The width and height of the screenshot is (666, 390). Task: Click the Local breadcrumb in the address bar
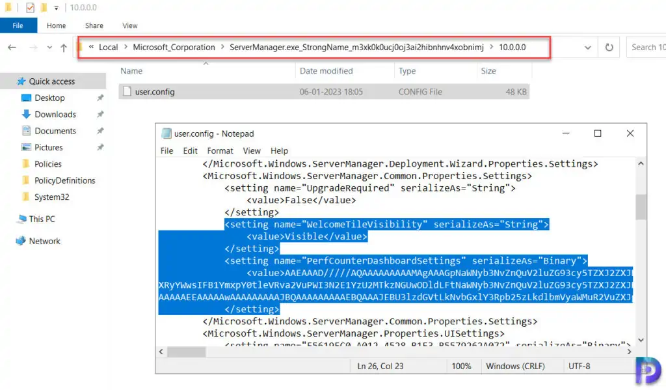tap(109, 48)
